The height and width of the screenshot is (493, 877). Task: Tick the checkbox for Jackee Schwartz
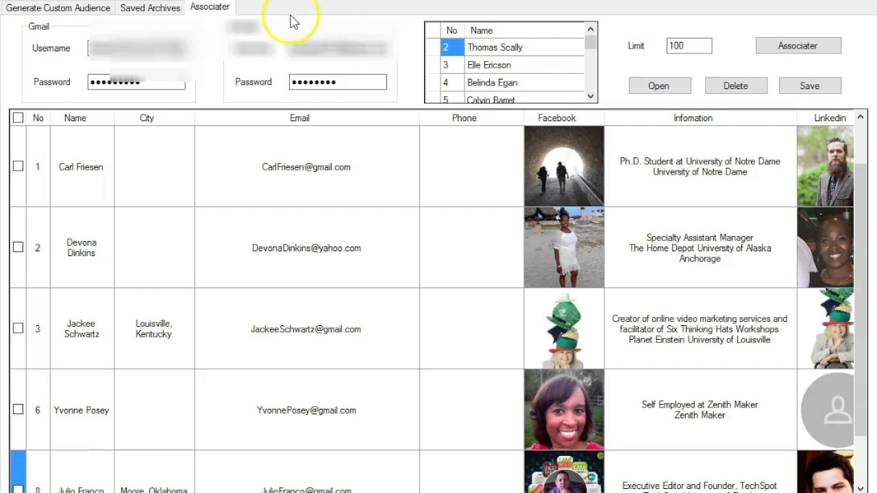(x=18, y=329)
